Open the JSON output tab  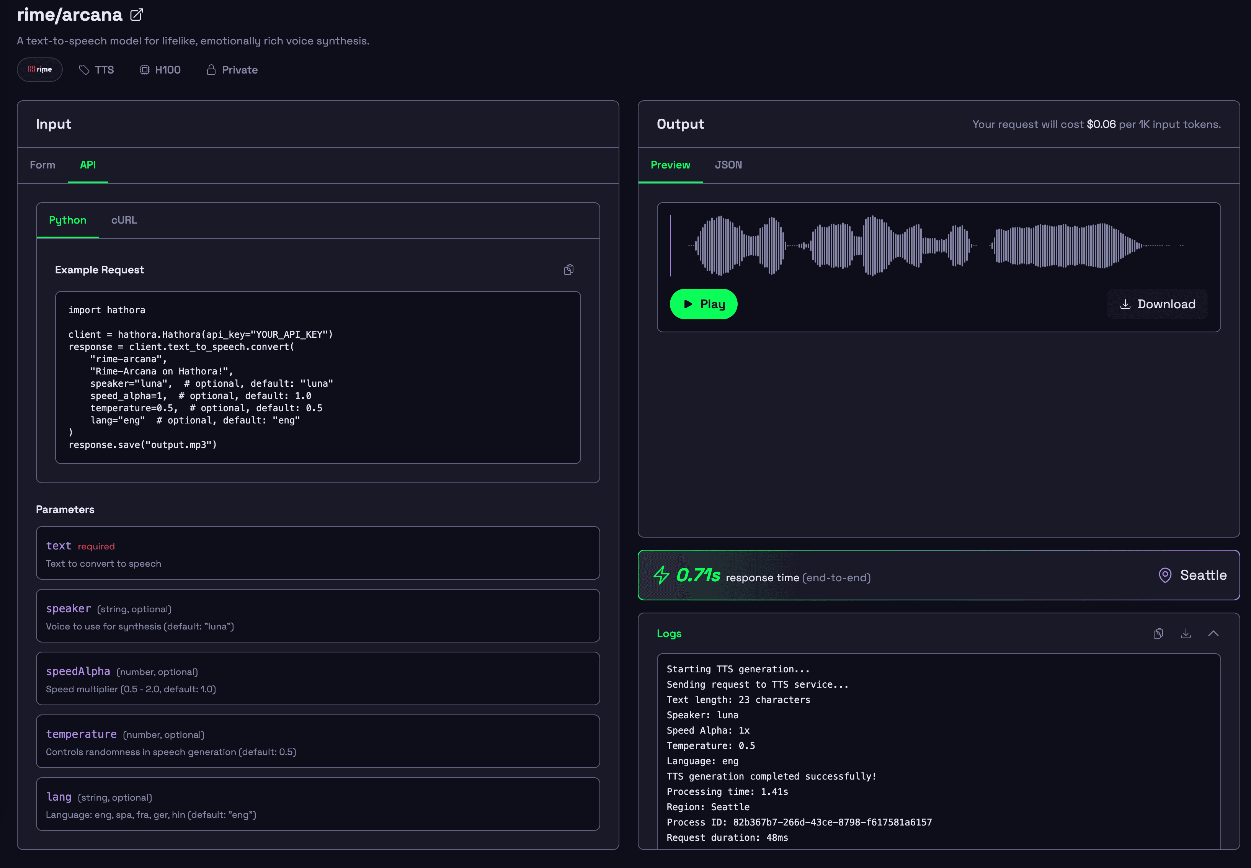pyautogui.click(x=728, y=165)
